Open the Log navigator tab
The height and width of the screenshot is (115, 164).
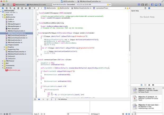pyautogui.click(x=30, y=8)
